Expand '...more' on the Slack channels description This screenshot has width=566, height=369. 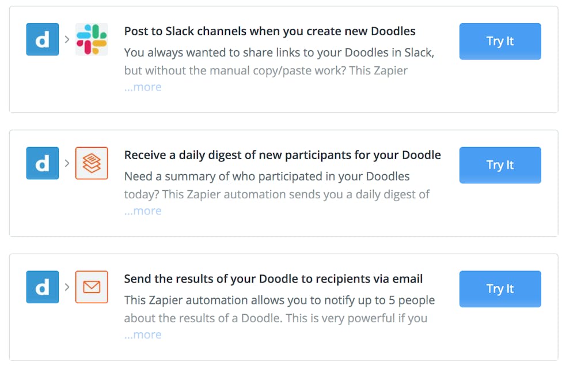point(143,87)
